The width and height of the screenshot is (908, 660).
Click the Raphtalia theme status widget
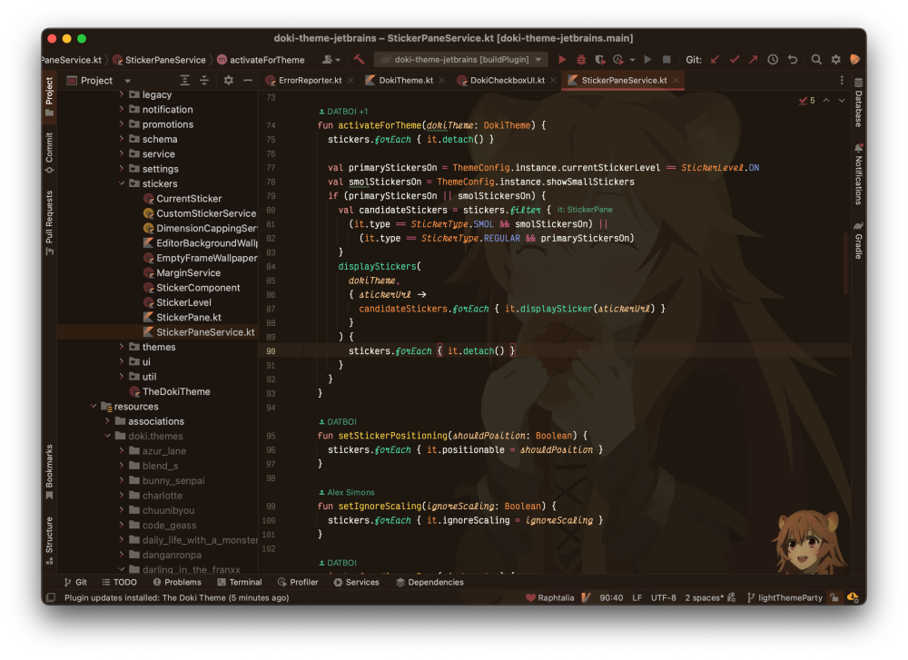[x=549, y=598]
